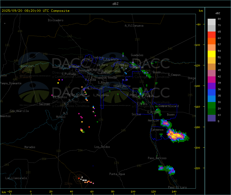Viewport: 231px width, 195px height.
Task: Select the light gray 70 dBZ swatch
Action: (211, 28)
